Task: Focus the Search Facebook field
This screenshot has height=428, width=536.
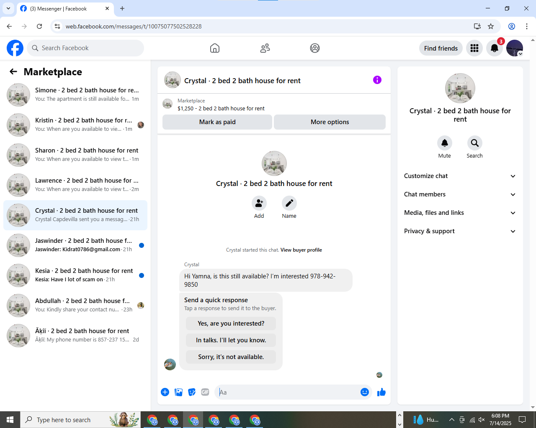Action: click(x=85, y=48)
